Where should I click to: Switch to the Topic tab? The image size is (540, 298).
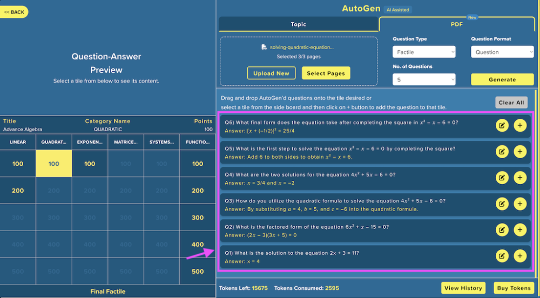tap(298, 24)
